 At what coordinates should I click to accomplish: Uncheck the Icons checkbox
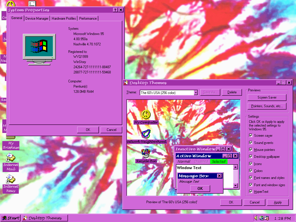251,164
